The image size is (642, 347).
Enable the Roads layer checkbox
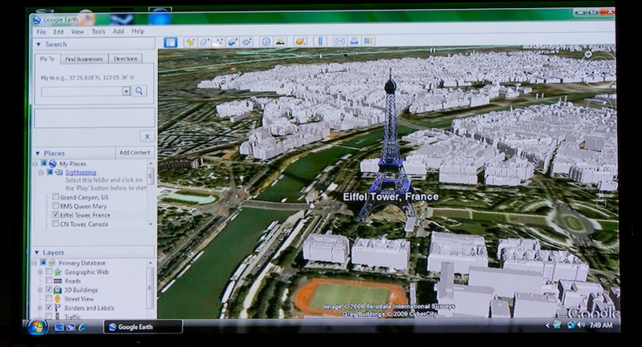click(x=49, y=280)
